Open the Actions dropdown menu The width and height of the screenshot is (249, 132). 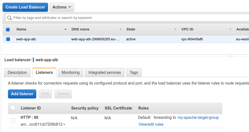[x=62, y=7]
